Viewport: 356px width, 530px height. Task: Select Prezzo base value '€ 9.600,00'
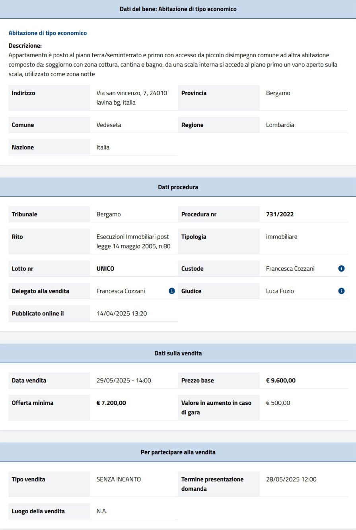pos(281,381)
